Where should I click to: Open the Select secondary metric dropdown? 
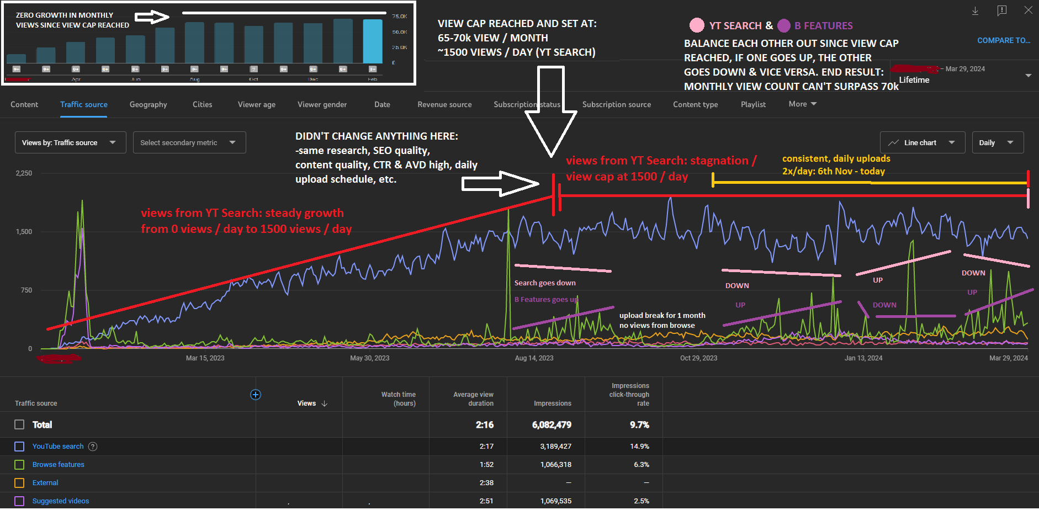point(189,143)
